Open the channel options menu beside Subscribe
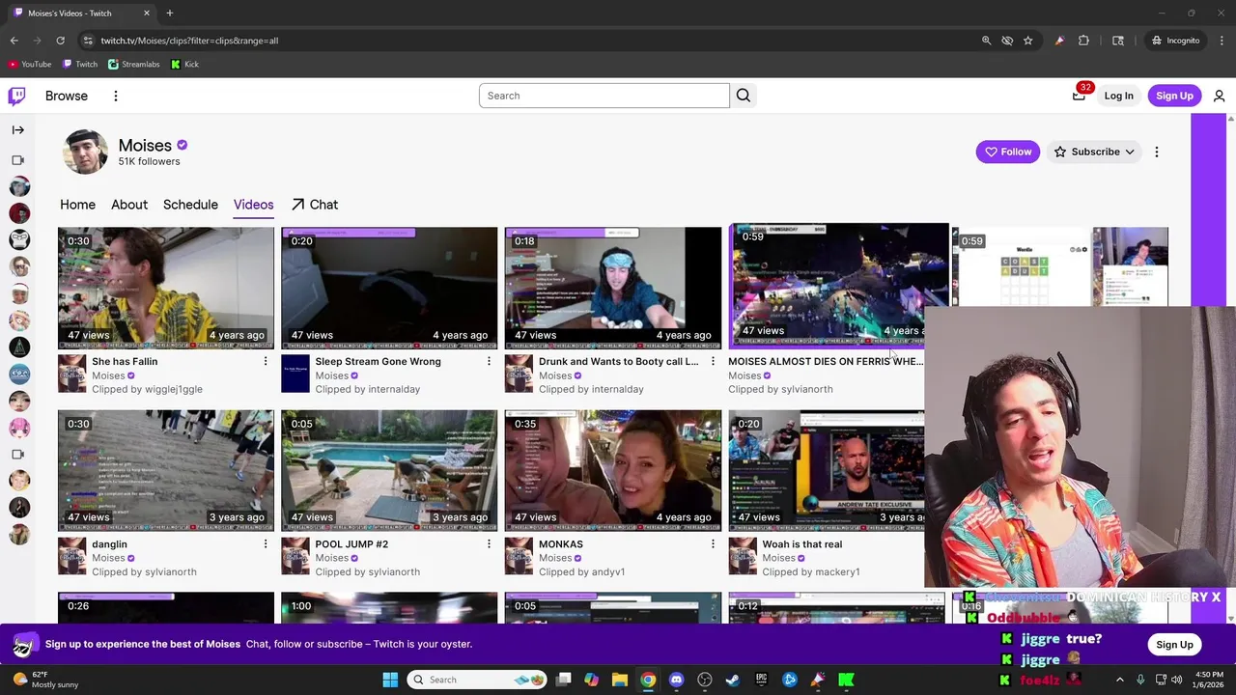Screen dimensions: 1236x695 (x=1156, y=152)
